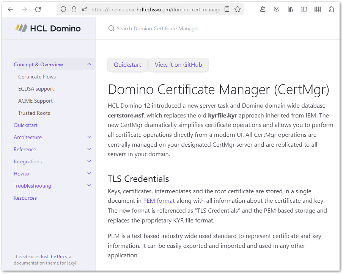Open the Trusted Roots page
The width and height of the screenshot is (343, 274).
pyautogui.click(x=34, y=113)
